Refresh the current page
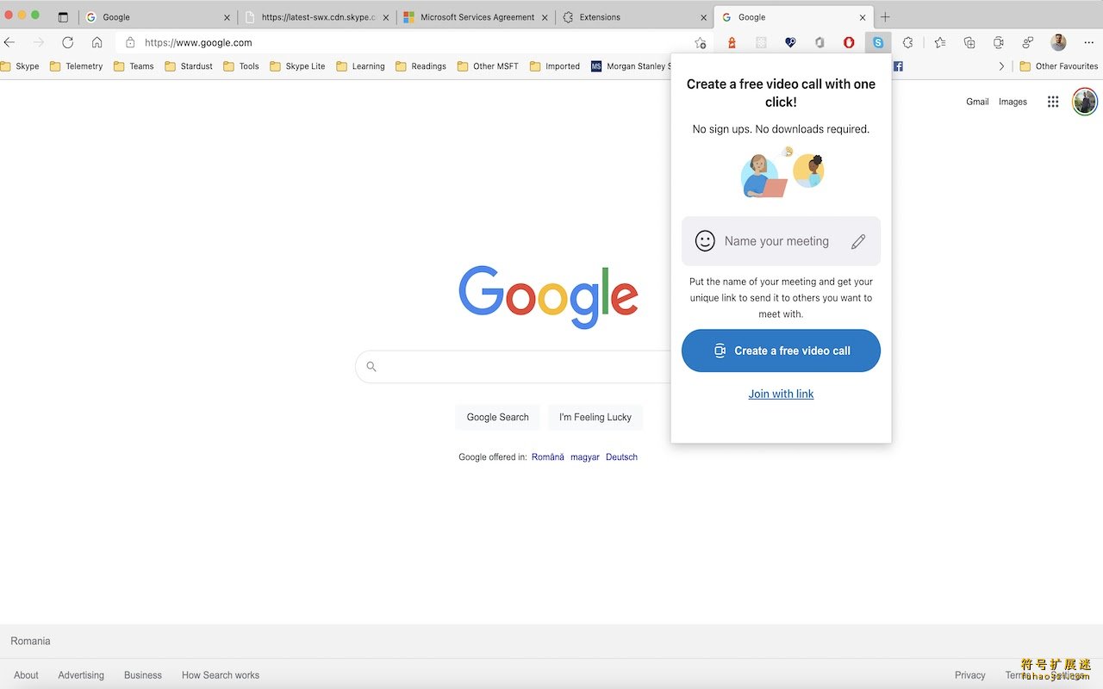 pyautogui.click(x=67, y=42)
